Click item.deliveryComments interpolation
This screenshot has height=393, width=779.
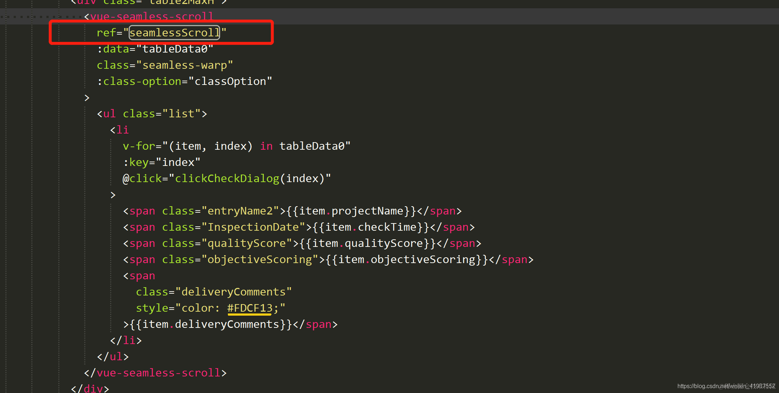pos(211,324)
